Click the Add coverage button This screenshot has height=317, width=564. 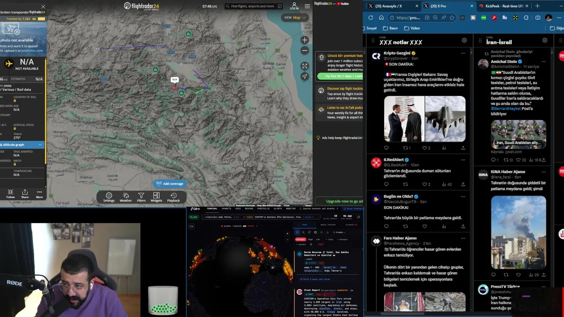tap(170, 184)
